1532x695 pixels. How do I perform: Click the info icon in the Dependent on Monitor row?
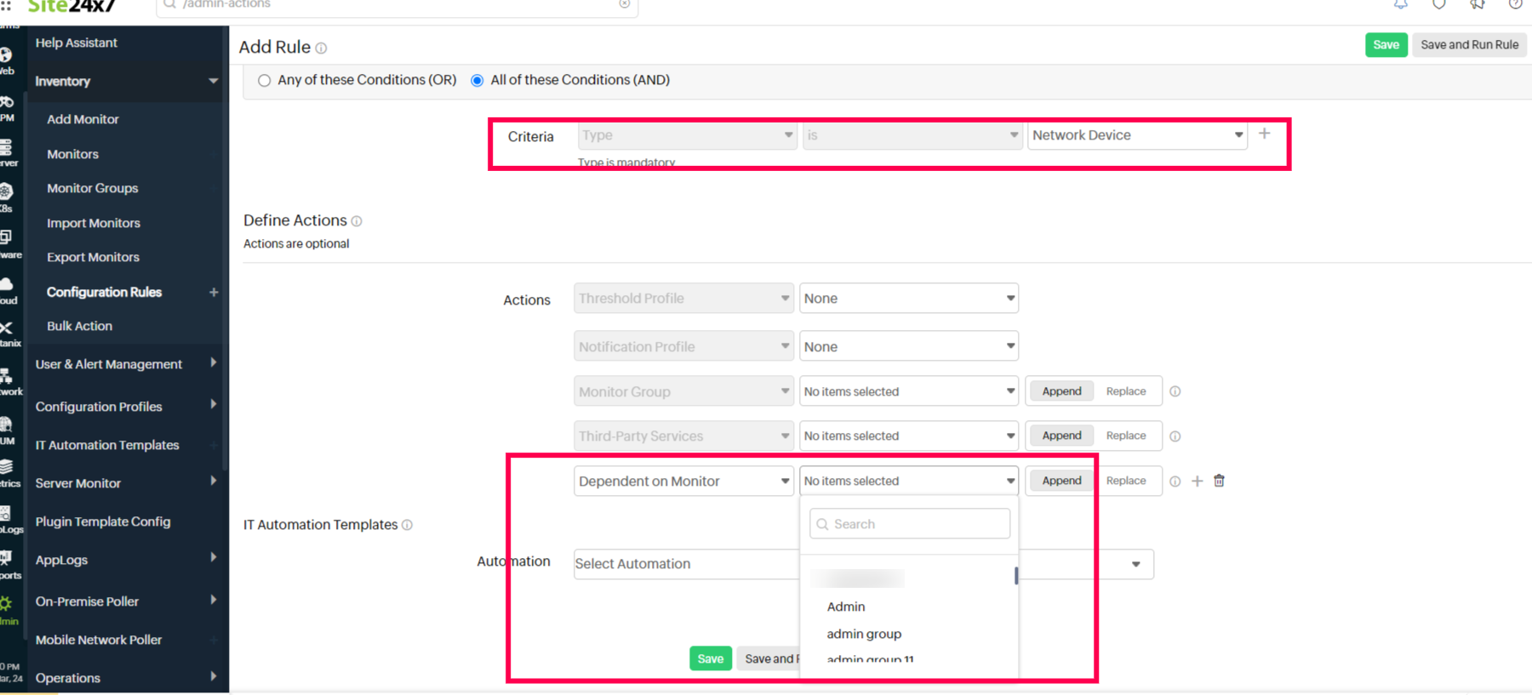tap(1175, 481)
